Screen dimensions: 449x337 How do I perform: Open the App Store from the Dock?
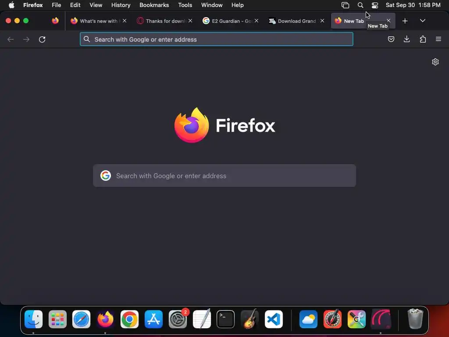[x=153, y=319]
